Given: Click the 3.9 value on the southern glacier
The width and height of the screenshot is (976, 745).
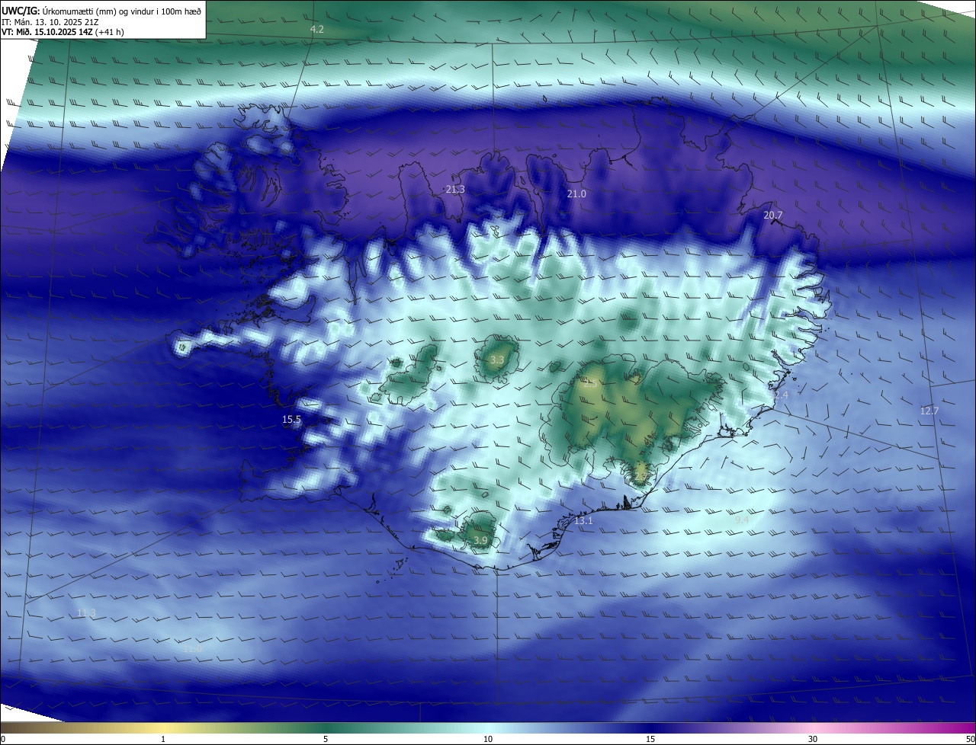Looking at the screenshot, I should click(480, 541).
